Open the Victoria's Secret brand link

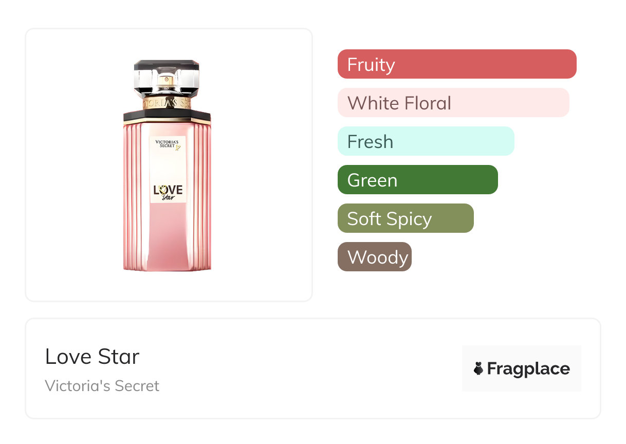[x=102, y=386]
